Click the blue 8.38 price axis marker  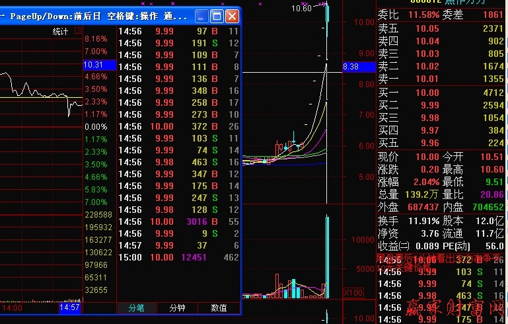click(x=351, y=67)
